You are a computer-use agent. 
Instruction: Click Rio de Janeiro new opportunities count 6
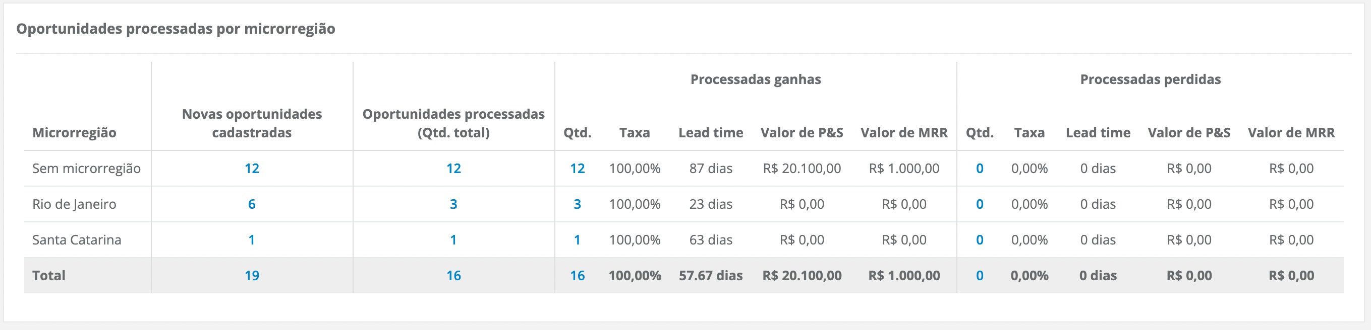252,204
